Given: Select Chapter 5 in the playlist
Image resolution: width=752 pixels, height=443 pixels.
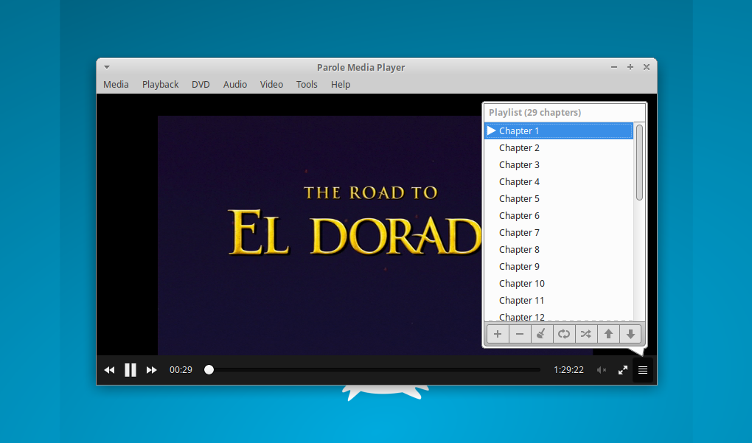Looking at the screenshot, I should point(519,198).
